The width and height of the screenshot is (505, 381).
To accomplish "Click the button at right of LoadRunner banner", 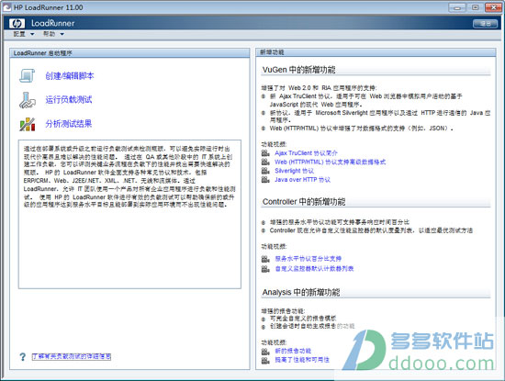I will (x=485, y=24).
